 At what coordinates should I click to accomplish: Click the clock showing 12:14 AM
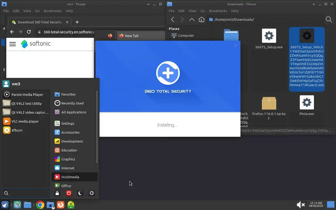(316, 204)
